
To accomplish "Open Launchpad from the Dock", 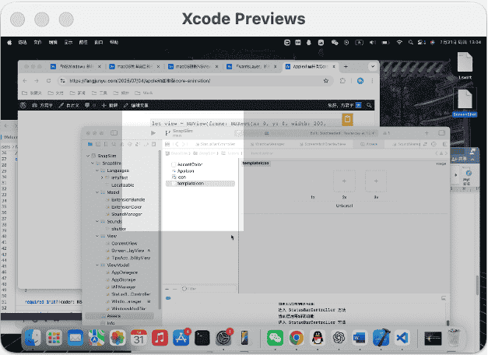I will (54, 338).
